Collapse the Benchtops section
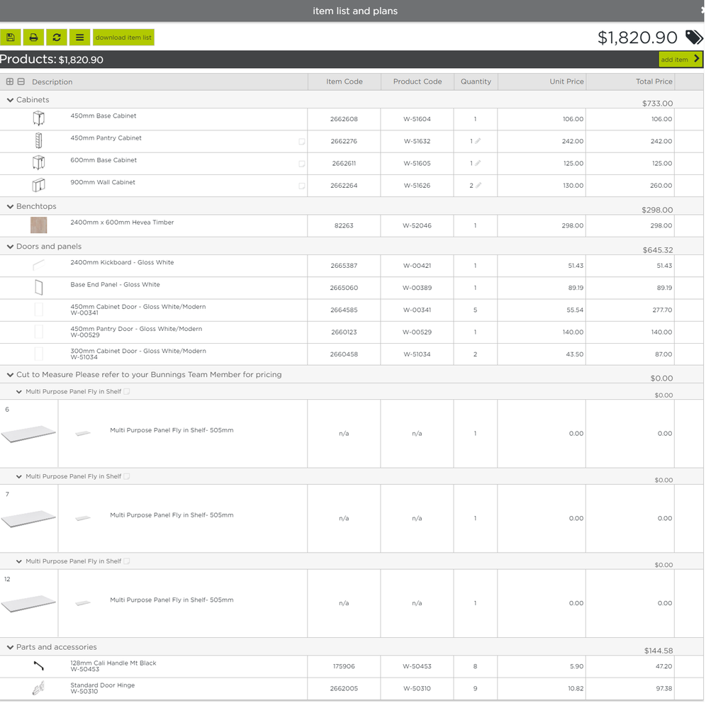Viewport: 706px width, 708px height. pyautogui.click(x=10, y=206)
